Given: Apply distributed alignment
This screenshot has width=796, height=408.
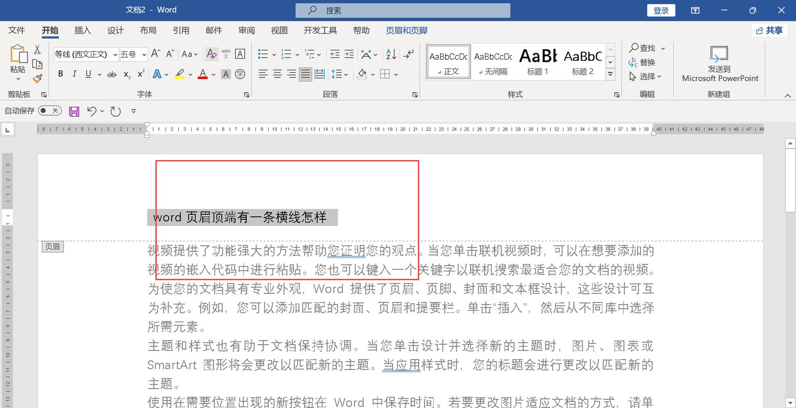Looking at the screenshot, I should pos(320,74).
